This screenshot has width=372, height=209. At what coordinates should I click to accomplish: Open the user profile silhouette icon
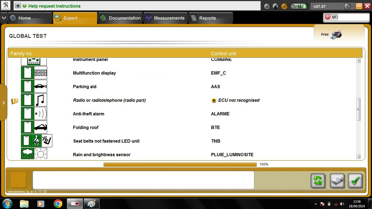click(276, 6)
